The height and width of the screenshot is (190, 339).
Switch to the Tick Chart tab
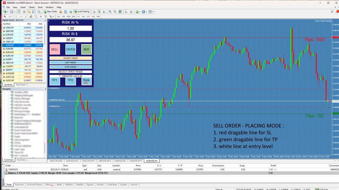pyautogui.click(x=20, y=85)
